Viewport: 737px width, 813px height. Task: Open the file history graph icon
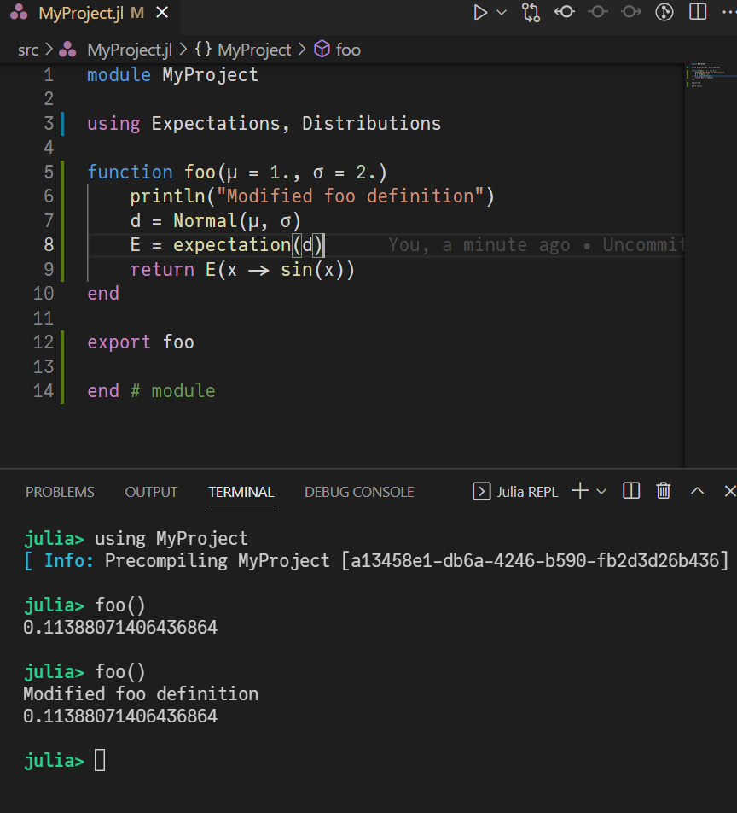pos(664,13)
